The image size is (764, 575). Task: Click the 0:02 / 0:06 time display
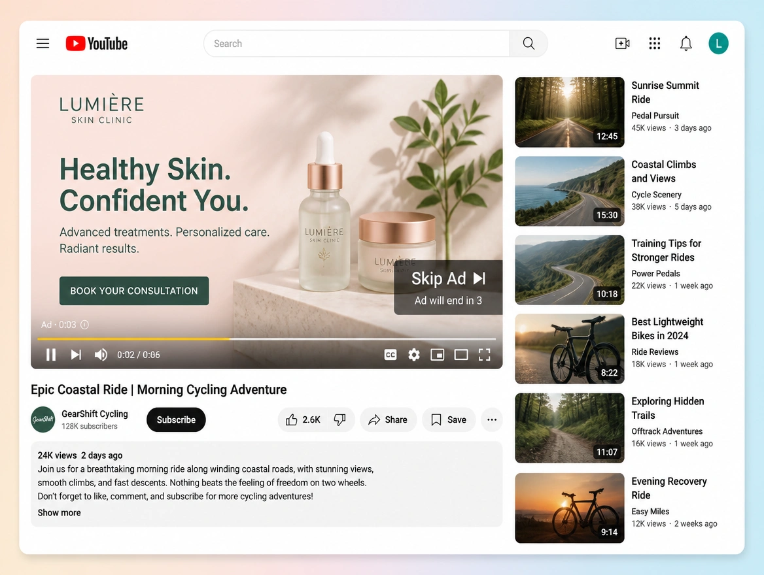click(x=139, y=355)
